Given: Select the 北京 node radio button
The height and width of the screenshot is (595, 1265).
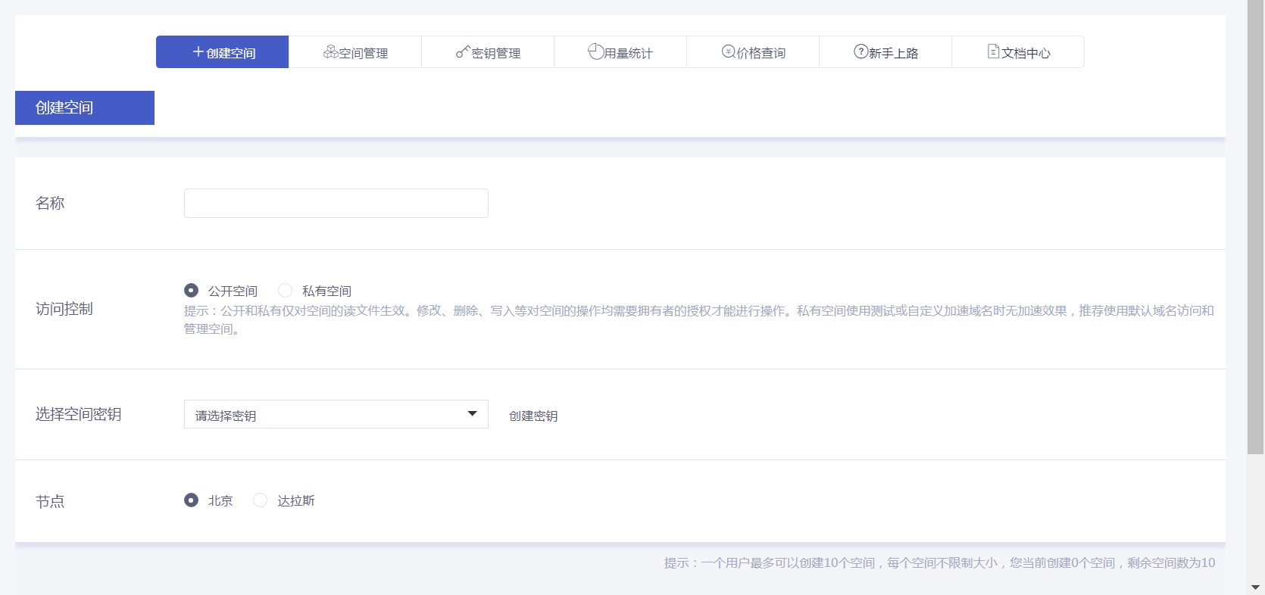Looking at the screenshot, I should [x=191, y=500].
